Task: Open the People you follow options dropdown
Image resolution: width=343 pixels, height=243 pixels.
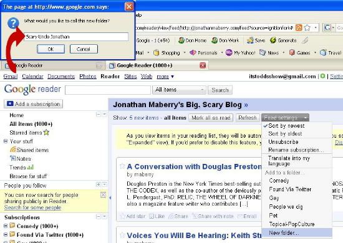Action: [x=104, y=184]
